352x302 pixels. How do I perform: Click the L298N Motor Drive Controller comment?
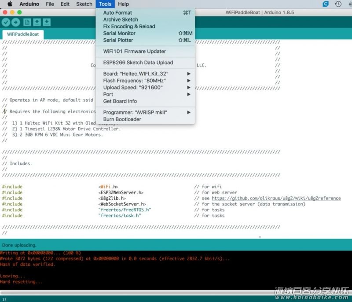tap(61, 129)
